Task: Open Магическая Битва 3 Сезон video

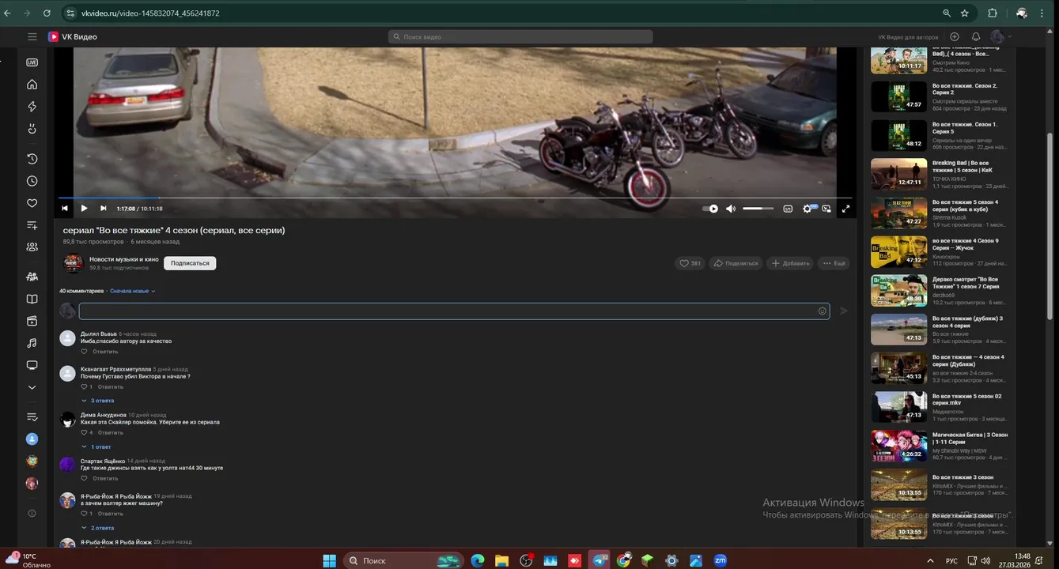Action: (x=939, y=446)
